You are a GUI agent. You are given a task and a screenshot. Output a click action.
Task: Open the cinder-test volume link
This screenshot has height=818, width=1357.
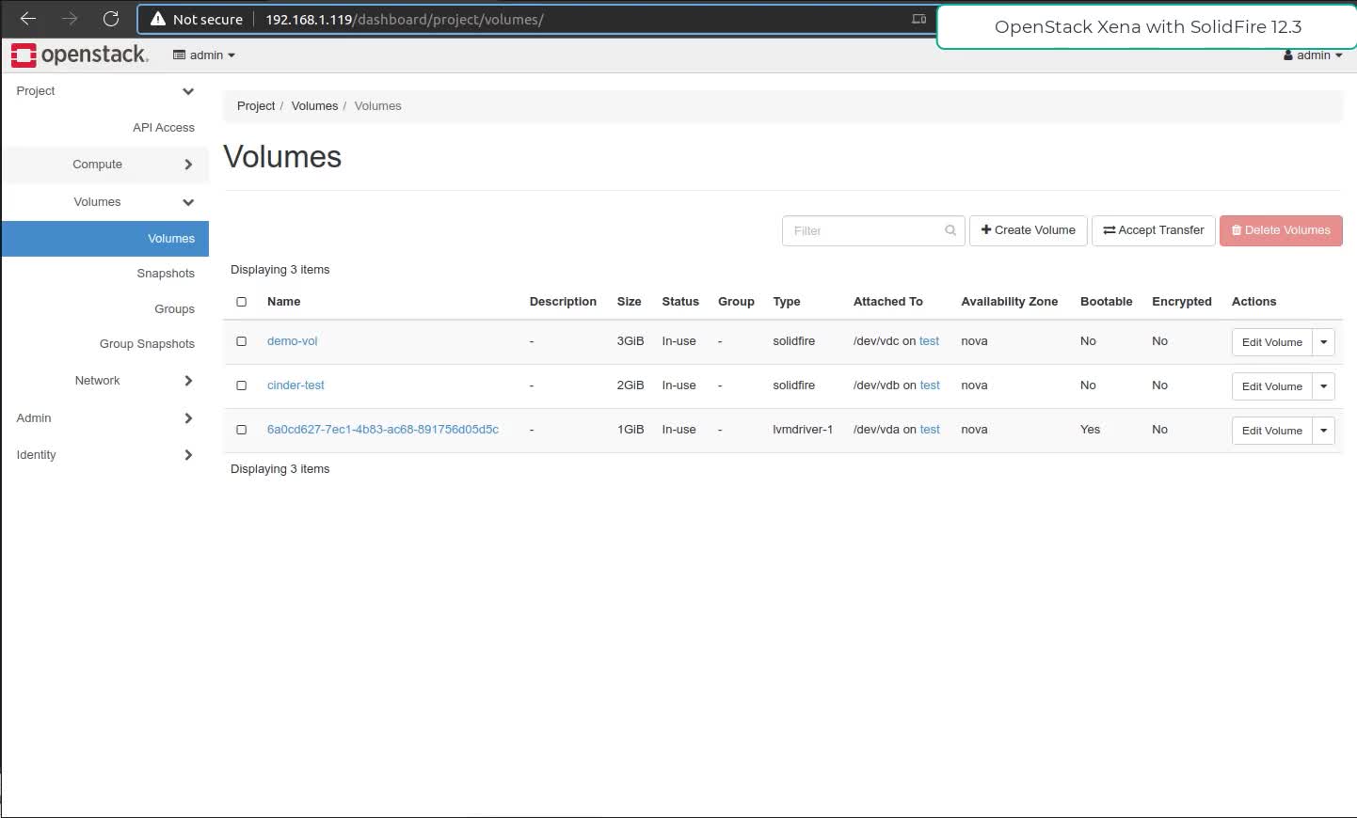pos(295,385)
